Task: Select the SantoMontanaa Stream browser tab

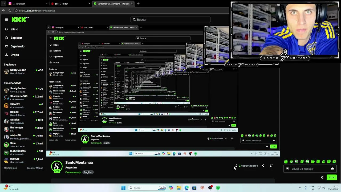Action: 113,4
